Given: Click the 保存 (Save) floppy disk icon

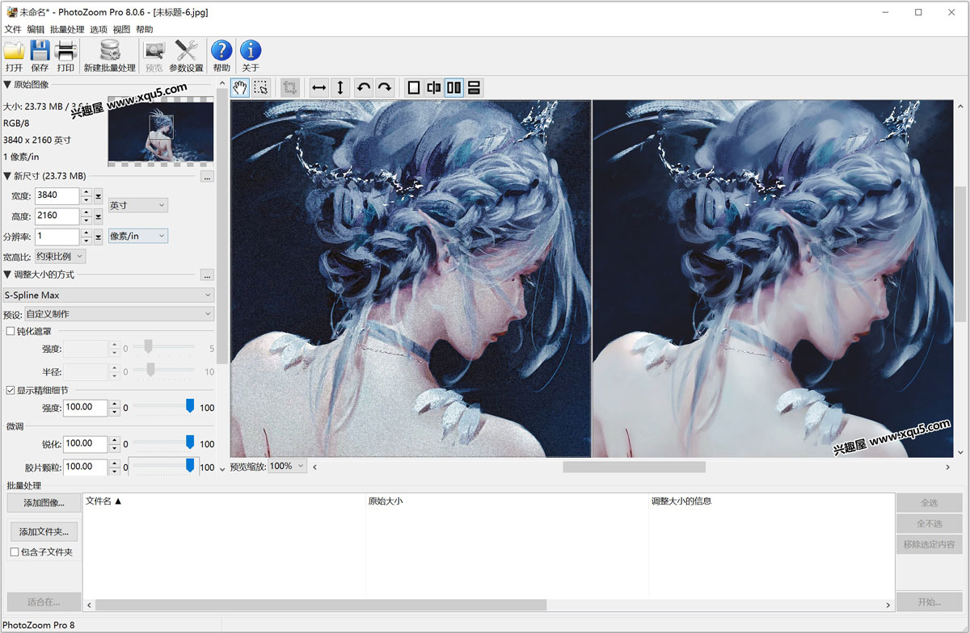Looking at the screenshot, I should [x=40, y=51].
